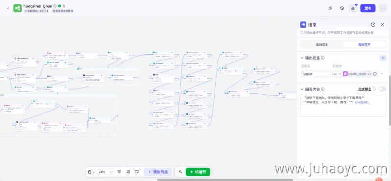
Task: Open the three-dot more options menu
Action: click(383, 8)
